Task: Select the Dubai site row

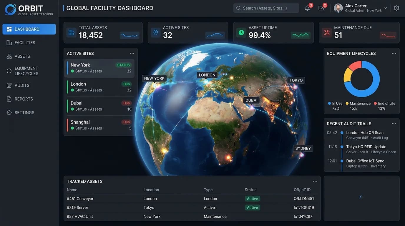Action: click(99, 106)
